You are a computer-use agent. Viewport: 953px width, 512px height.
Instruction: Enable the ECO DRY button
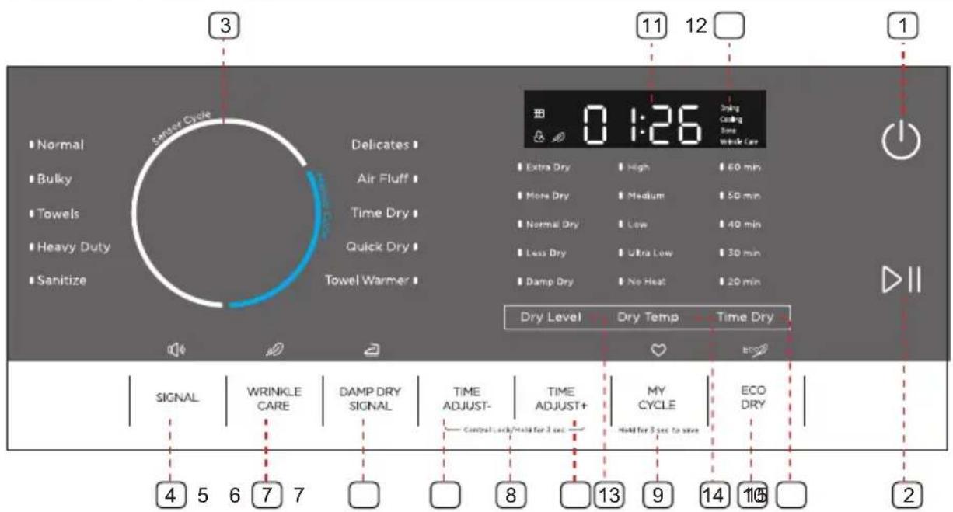click(x=756, y=399)
